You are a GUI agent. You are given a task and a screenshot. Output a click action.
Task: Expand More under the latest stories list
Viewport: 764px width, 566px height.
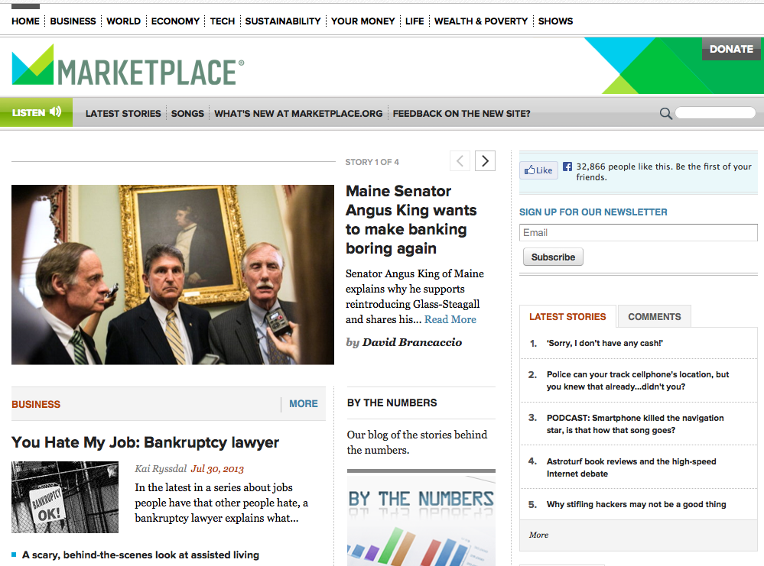[539, 535]
